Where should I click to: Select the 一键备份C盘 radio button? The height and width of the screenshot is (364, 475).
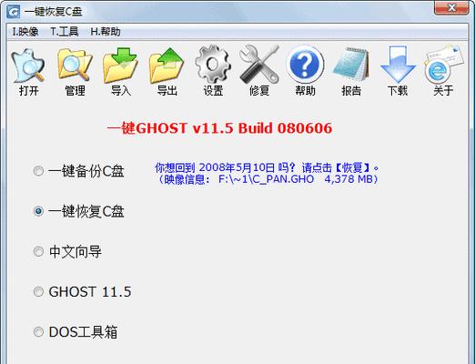(x=38, y=171)
